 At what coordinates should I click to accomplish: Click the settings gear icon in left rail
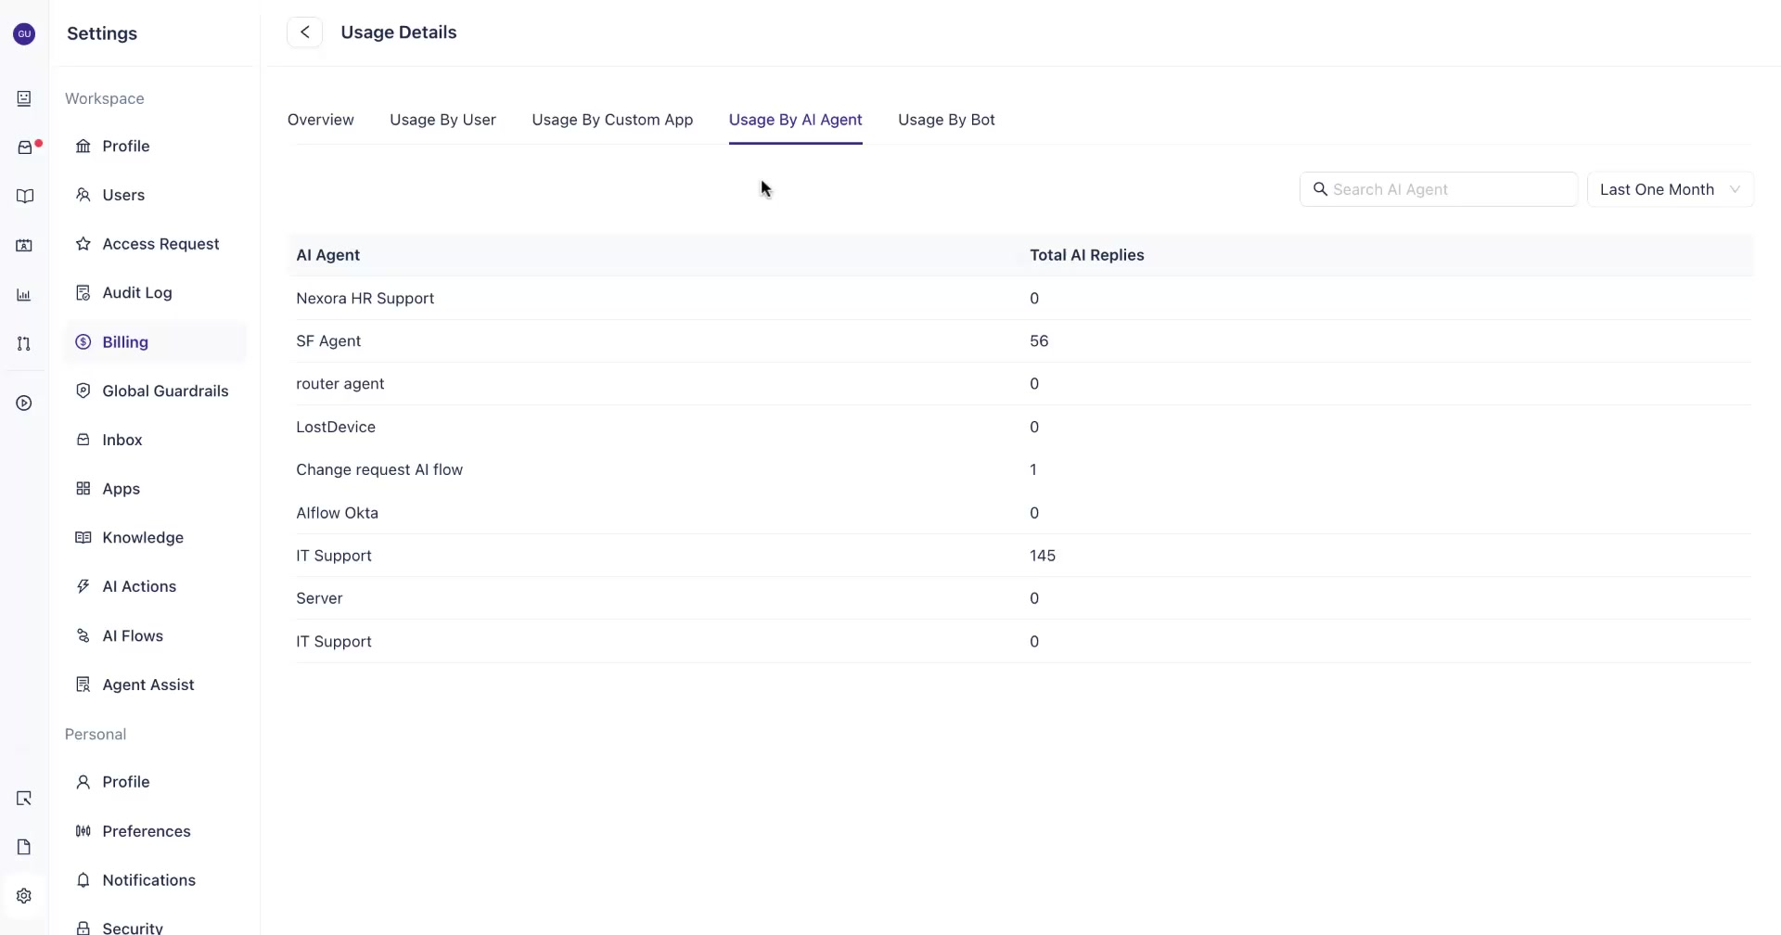coord(24,896)
